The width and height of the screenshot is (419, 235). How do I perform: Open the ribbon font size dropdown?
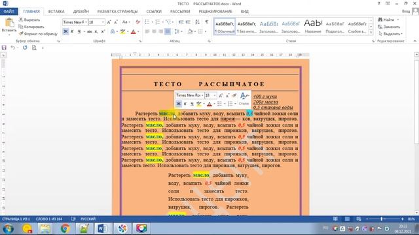pyautogui.click(x=103, y=22)
